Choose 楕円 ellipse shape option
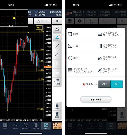Image resolution: width=127 pixels, height=135 pixels. [81, 58]
